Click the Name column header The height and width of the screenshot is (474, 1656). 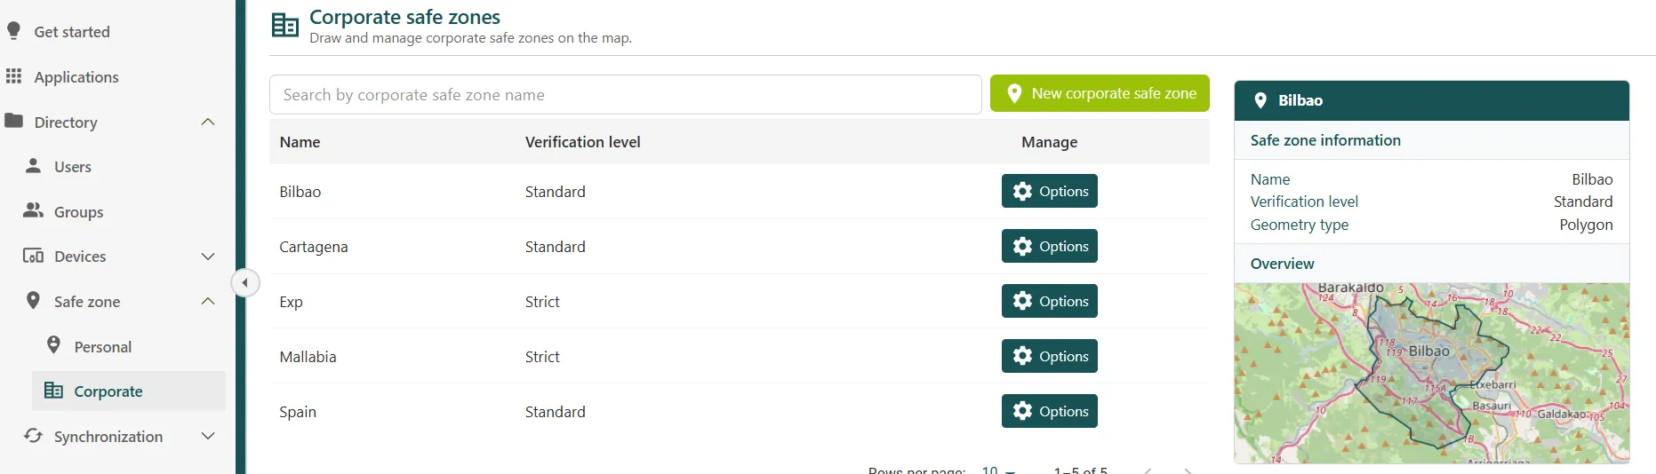pyautogui.click(x=300, y=142)
